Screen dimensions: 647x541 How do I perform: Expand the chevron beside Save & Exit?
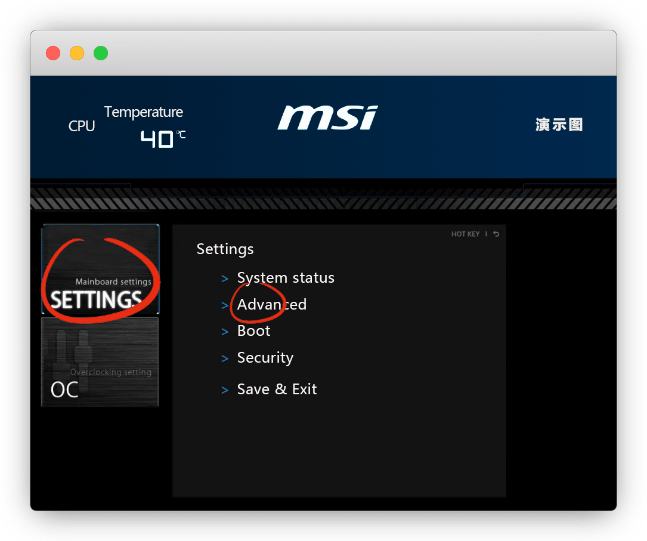(225, 390)
